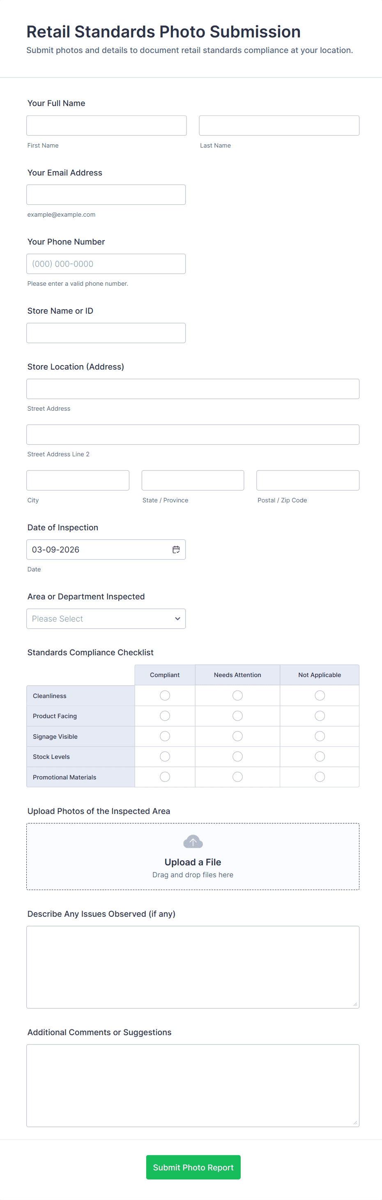Click the Upload a File area
The width and height of the screenshot is (382, 1200).
click(193, 862)
